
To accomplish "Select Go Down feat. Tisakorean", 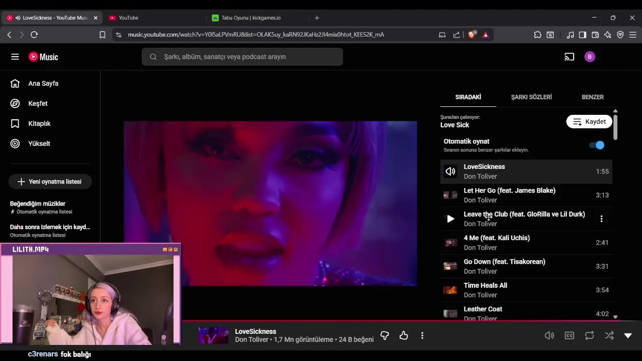I will [526, 266].
